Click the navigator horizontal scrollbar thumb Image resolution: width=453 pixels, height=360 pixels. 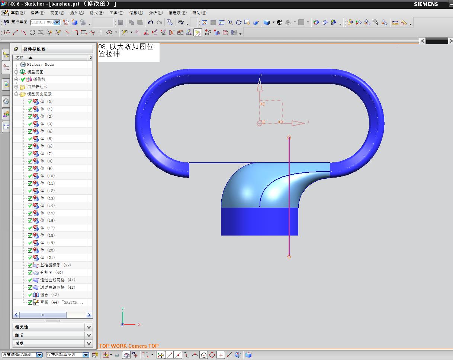point(43,315)
